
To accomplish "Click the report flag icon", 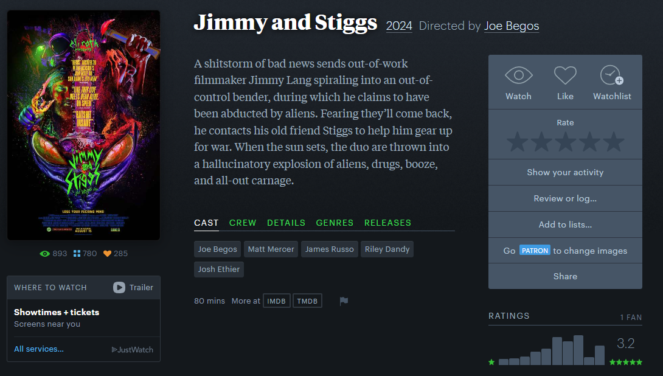I will pyautogui.click(x=344, y=301).
